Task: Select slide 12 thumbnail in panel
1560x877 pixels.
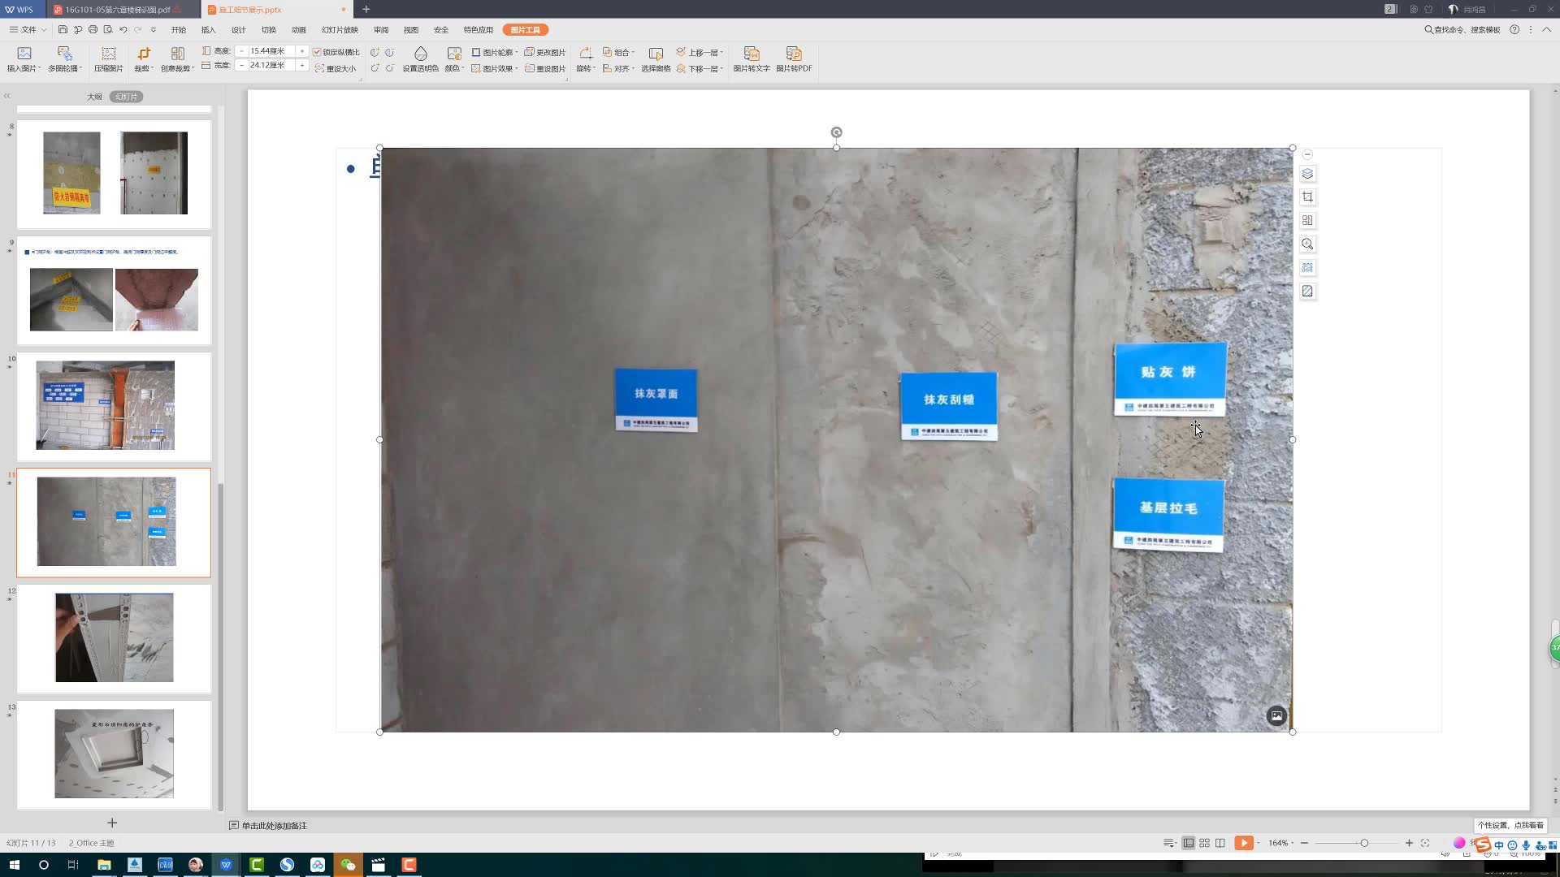Action: pyautogui.click(x=114, y=637)
